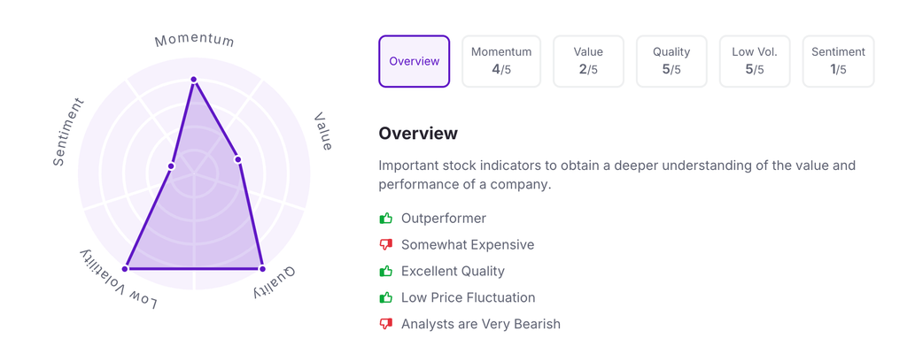Click the Outperformer indicator text
This screenshot has width=907, height=354.
click(x=443, y=219)
